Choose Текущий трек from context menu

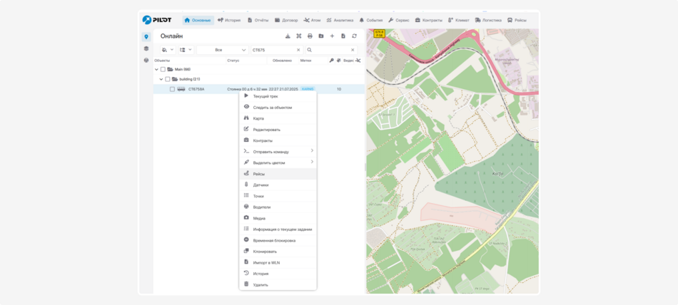point(278,96)
